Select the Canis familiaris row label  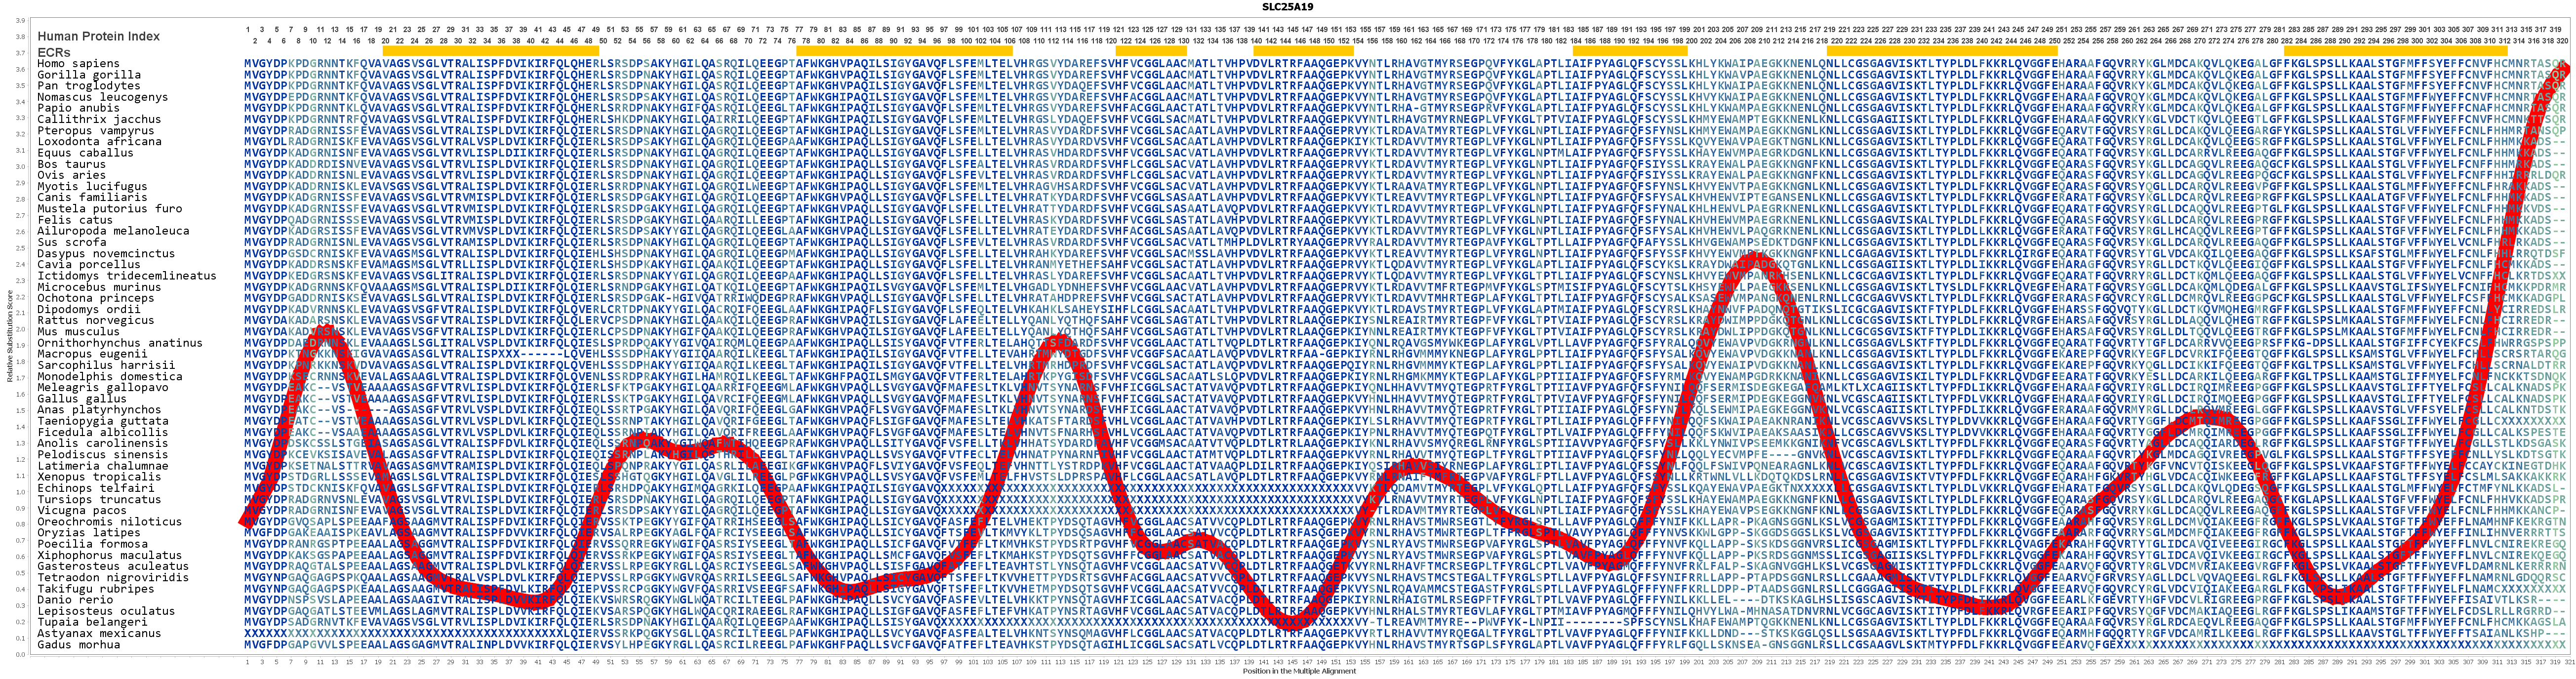click(x=92, y=198)
